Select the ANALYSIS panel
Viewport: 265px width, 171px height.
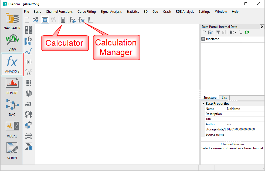point(12,65)
